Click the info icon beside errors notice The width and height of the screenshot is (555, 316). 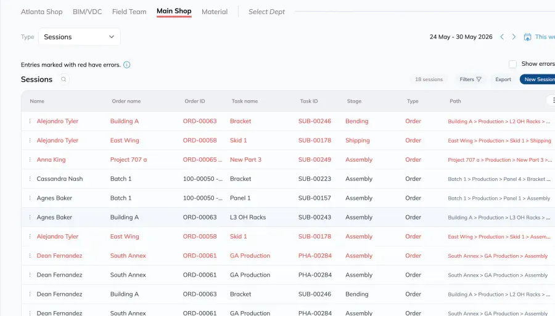126,65
